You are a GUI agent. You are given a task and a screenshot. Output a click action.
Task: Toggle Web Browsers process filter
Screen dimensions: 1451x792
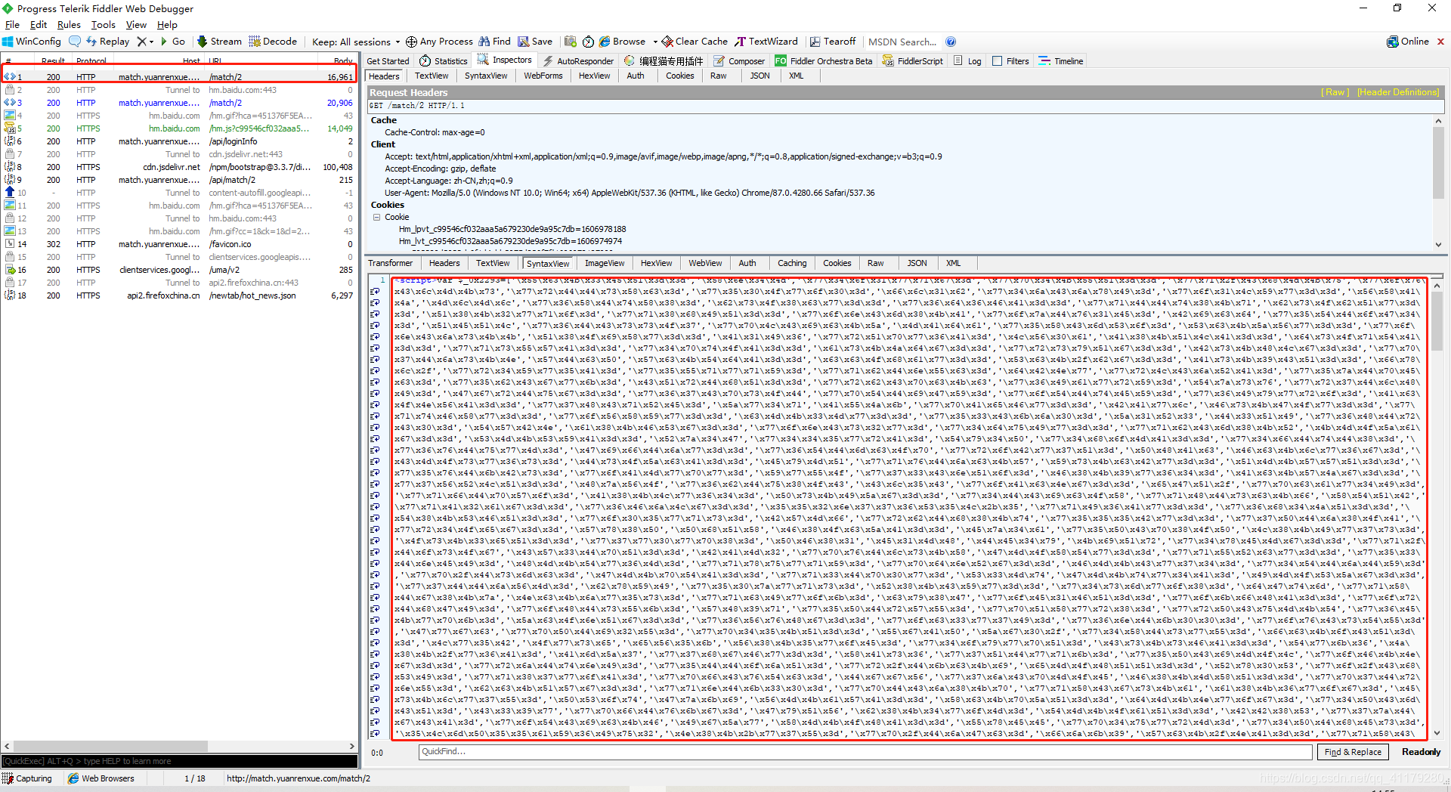(101, 778)
